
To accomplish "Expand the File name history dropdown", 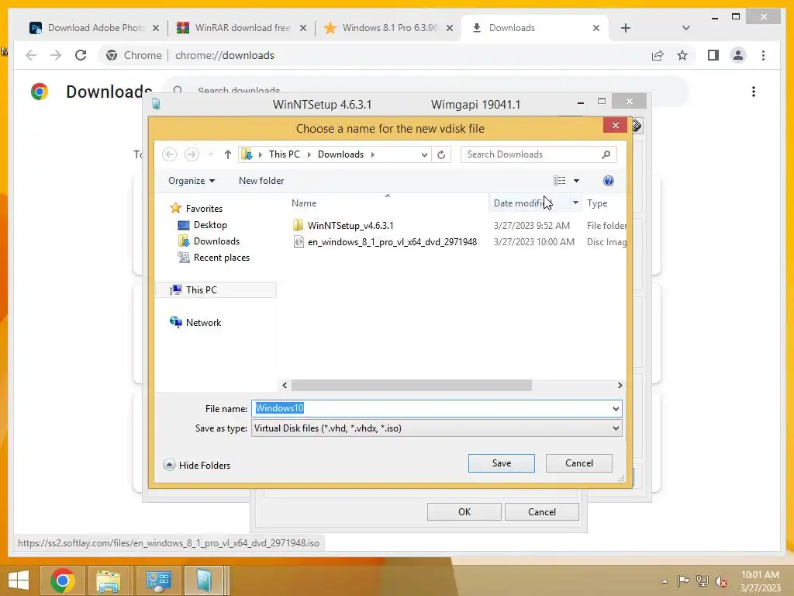I will 615,408.
